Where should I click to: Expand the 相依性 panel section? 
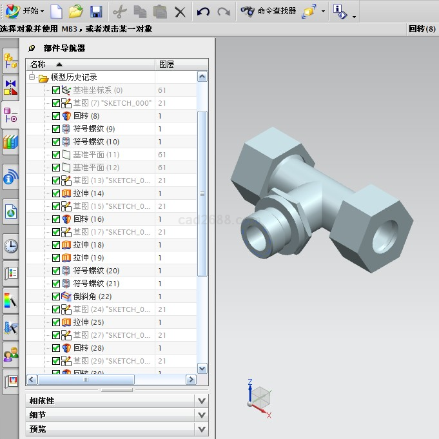click(x=202, y=401)
